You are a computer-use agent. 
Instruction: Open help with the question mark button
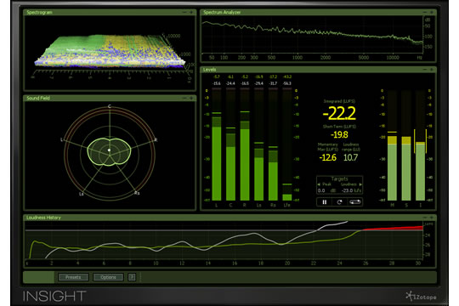pos(132,277)
